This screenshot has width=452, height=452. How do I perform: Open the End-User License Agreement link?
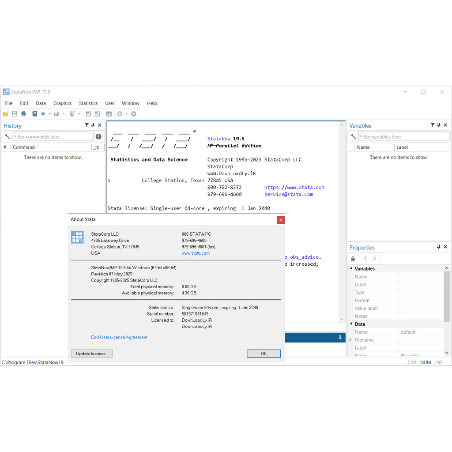[119, 337]
